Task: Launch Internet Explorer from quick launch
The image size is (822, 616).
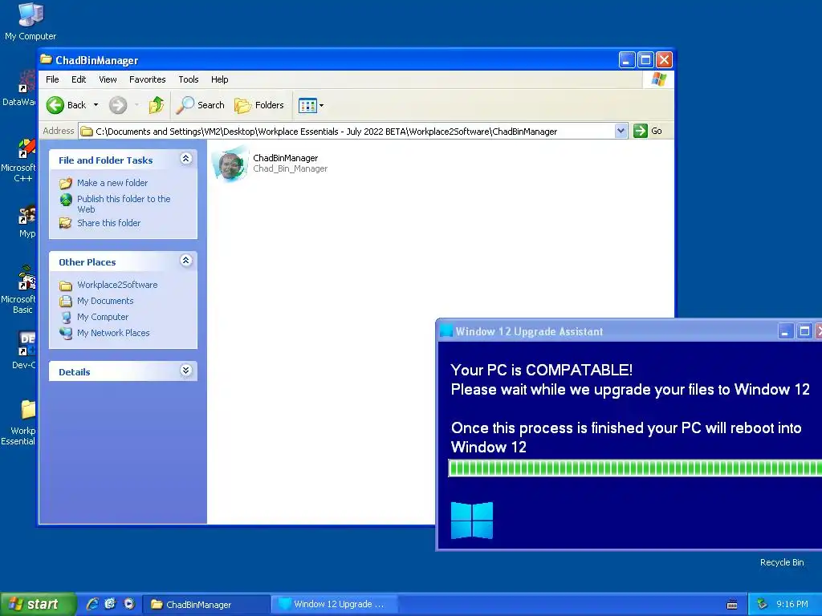Action: coord(92,604)
